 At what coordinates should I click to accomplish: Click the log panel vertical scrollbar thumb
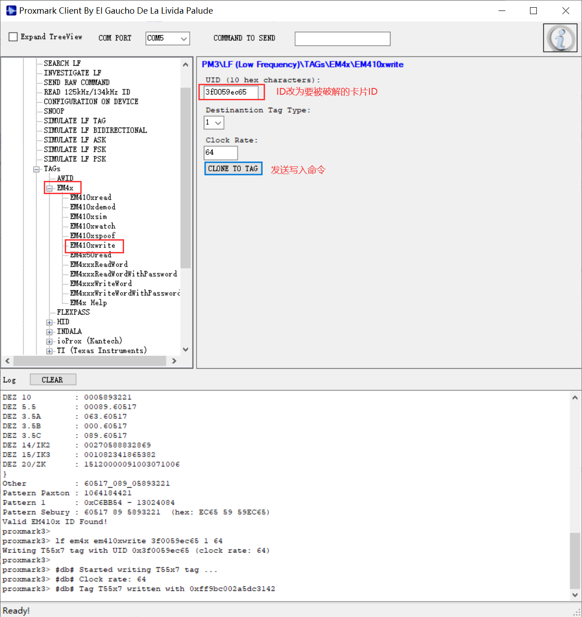click(575, 560)
